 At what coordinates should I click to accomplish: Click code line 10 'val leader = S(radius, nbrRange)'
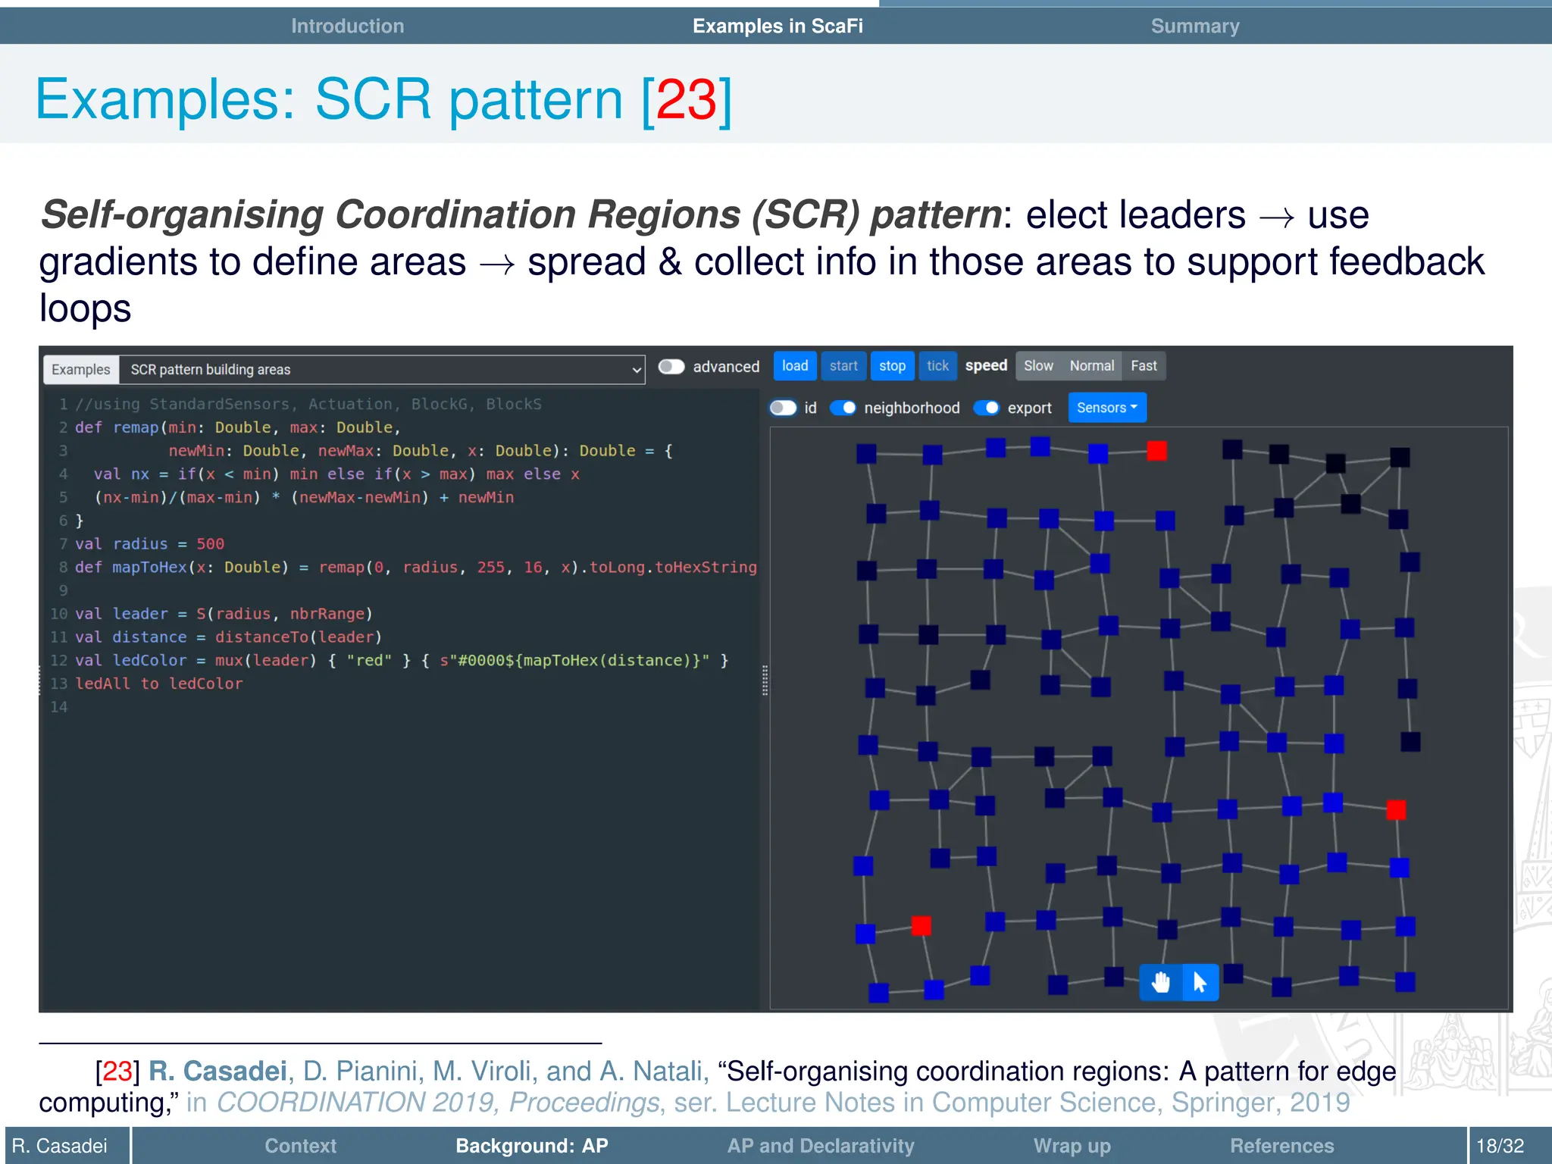[224, 614]
